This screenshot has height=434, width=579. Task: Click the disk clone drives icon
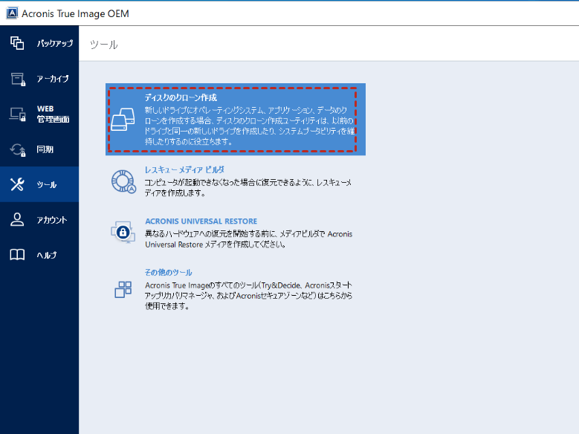pos(123,120)
